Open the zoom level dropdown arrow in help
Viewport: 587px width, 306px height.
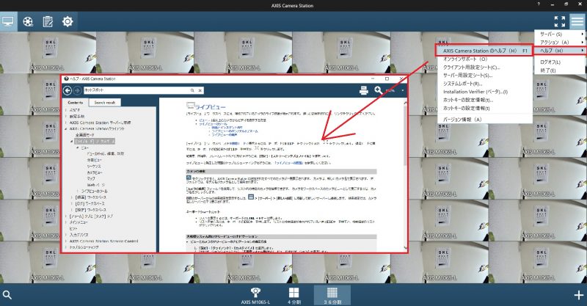coord(403,90)
